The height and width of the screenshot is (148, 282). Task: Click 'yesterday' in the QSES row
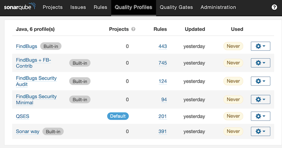pyautogui.click(x=194, y=116)
